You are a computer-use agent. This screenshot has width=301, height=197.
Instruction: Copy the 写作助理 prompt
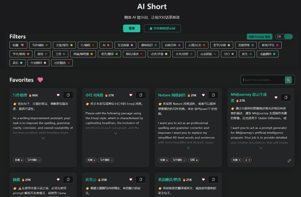(x=69, y=95)
